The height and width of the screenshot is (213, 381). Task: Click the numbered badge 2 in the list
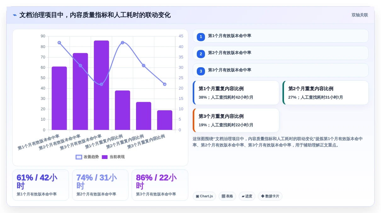[201, 54]
